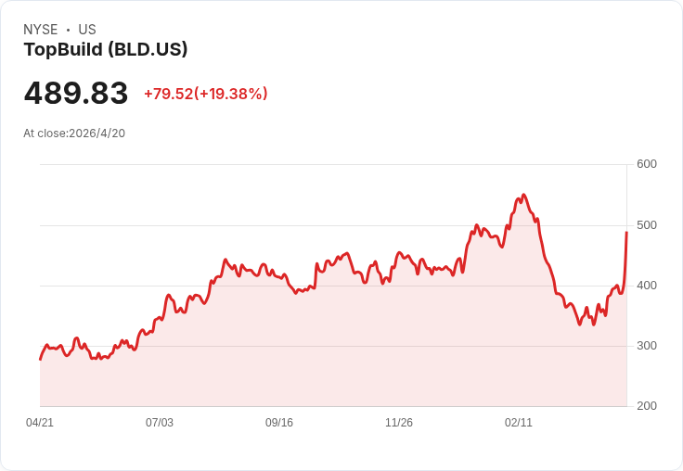
Task: Click the 07/03 date axis label
Action: 160,422
